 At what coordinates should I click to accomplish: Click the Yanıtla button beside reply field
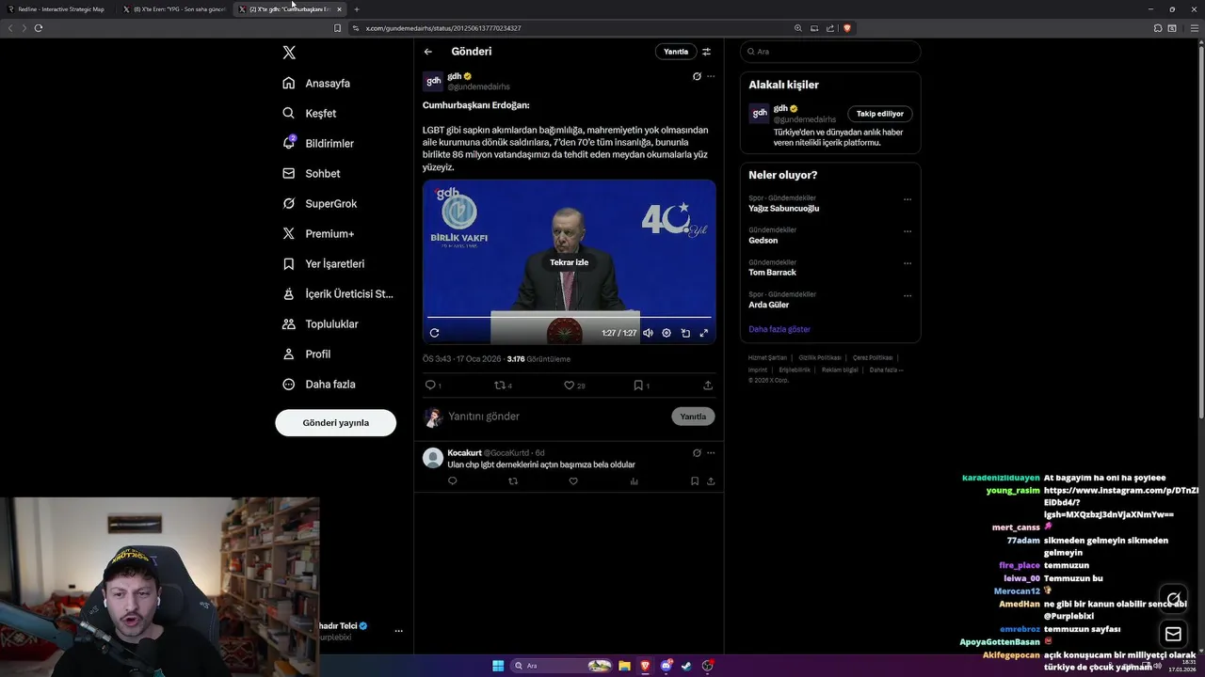[x=693, y=417]
